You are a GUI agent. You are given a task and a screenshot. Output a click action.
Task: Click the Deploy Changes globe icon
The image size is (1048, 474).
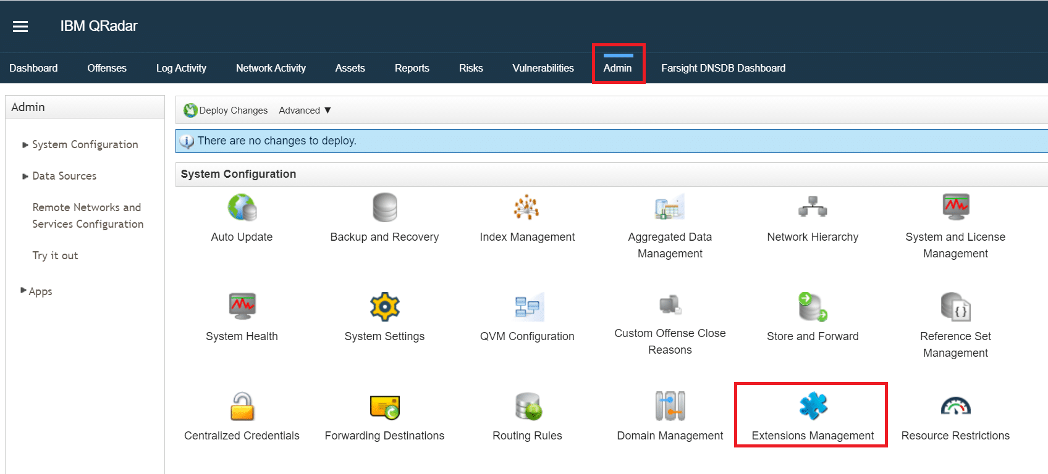click(x=190, y=110)
